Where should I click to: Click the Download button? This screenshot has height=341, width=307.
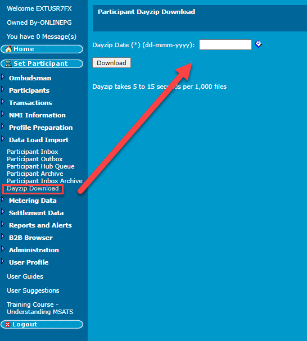111,63
